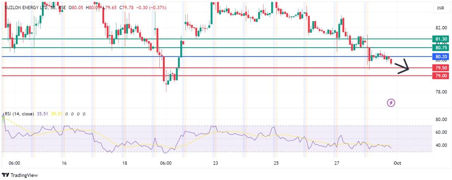Select the 81.30 green price label
452x180 pixels.
tap(441, 39)
